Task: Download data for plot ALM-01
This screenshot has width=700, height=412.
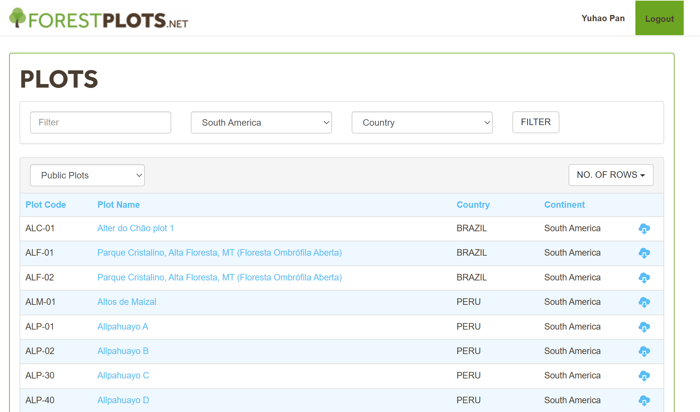Action: click(644, 302)
